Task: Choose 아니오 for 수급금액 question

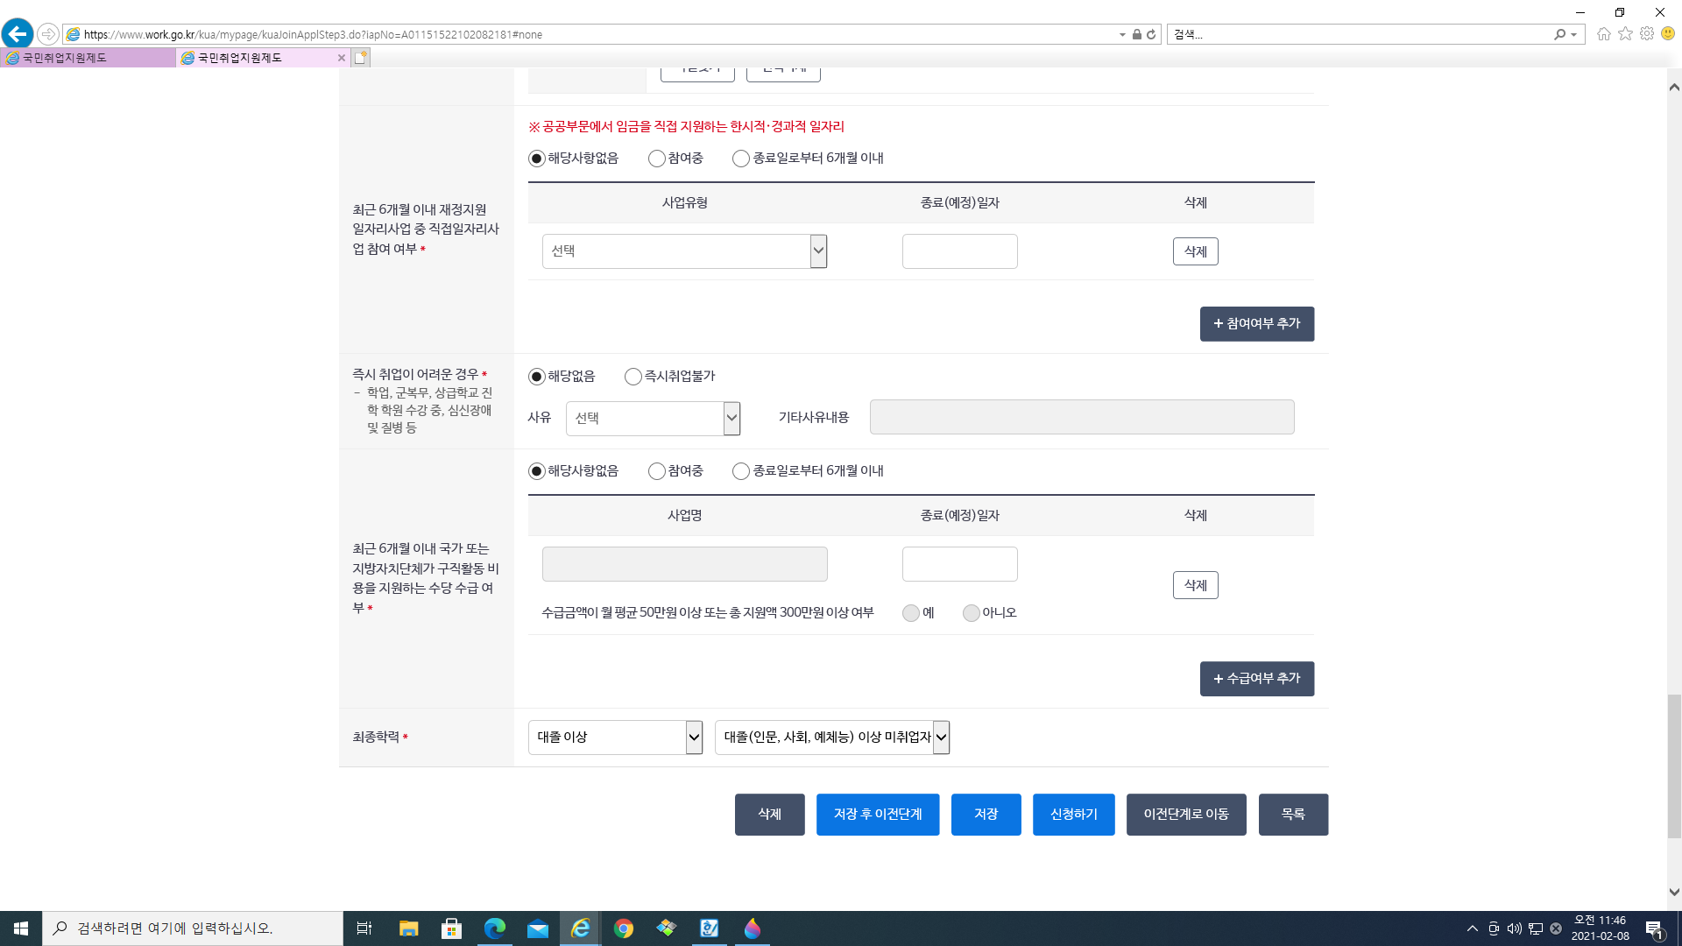Action: click(x=971, y=613)
